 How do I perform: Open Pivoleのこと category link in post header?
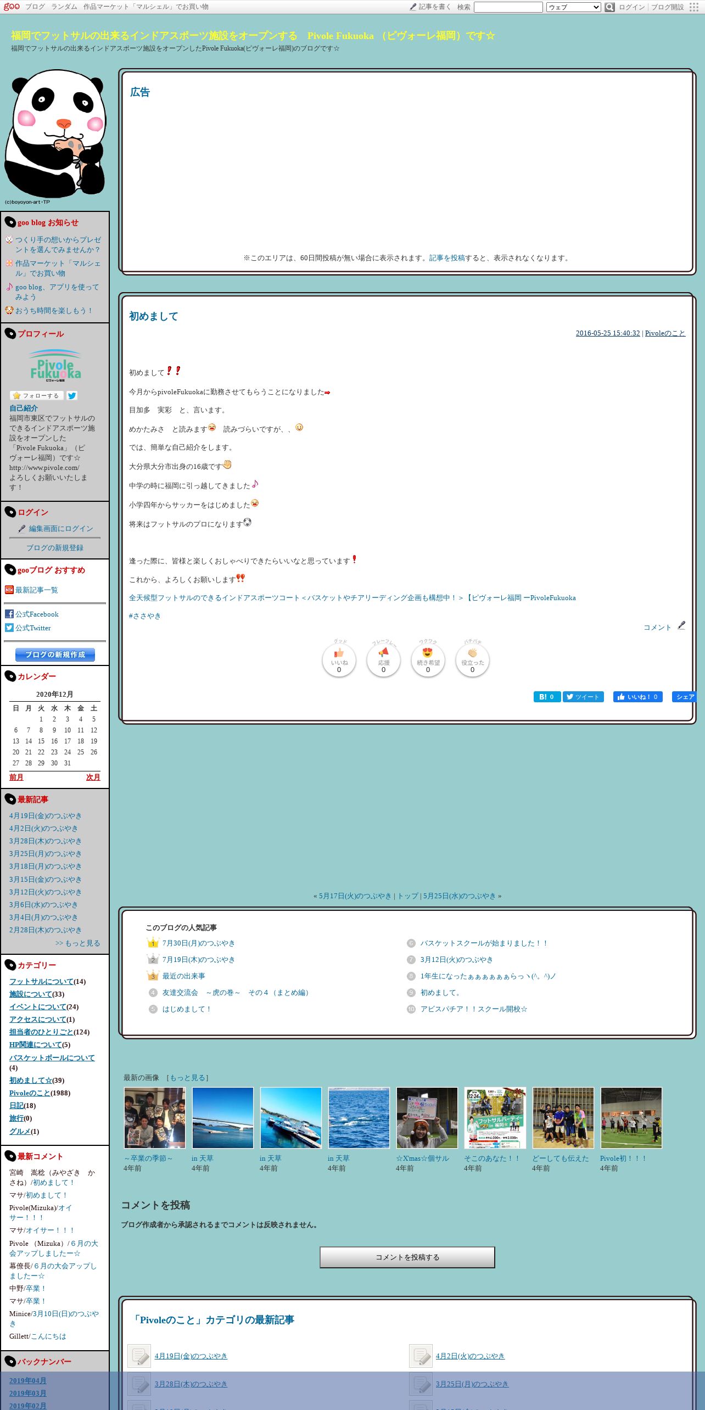point(665,333)
